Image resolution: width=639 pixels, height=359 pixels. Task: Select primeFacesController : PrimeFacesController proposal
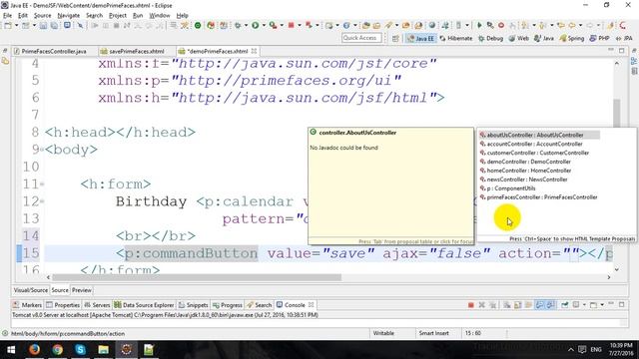(x=538, y=197)
